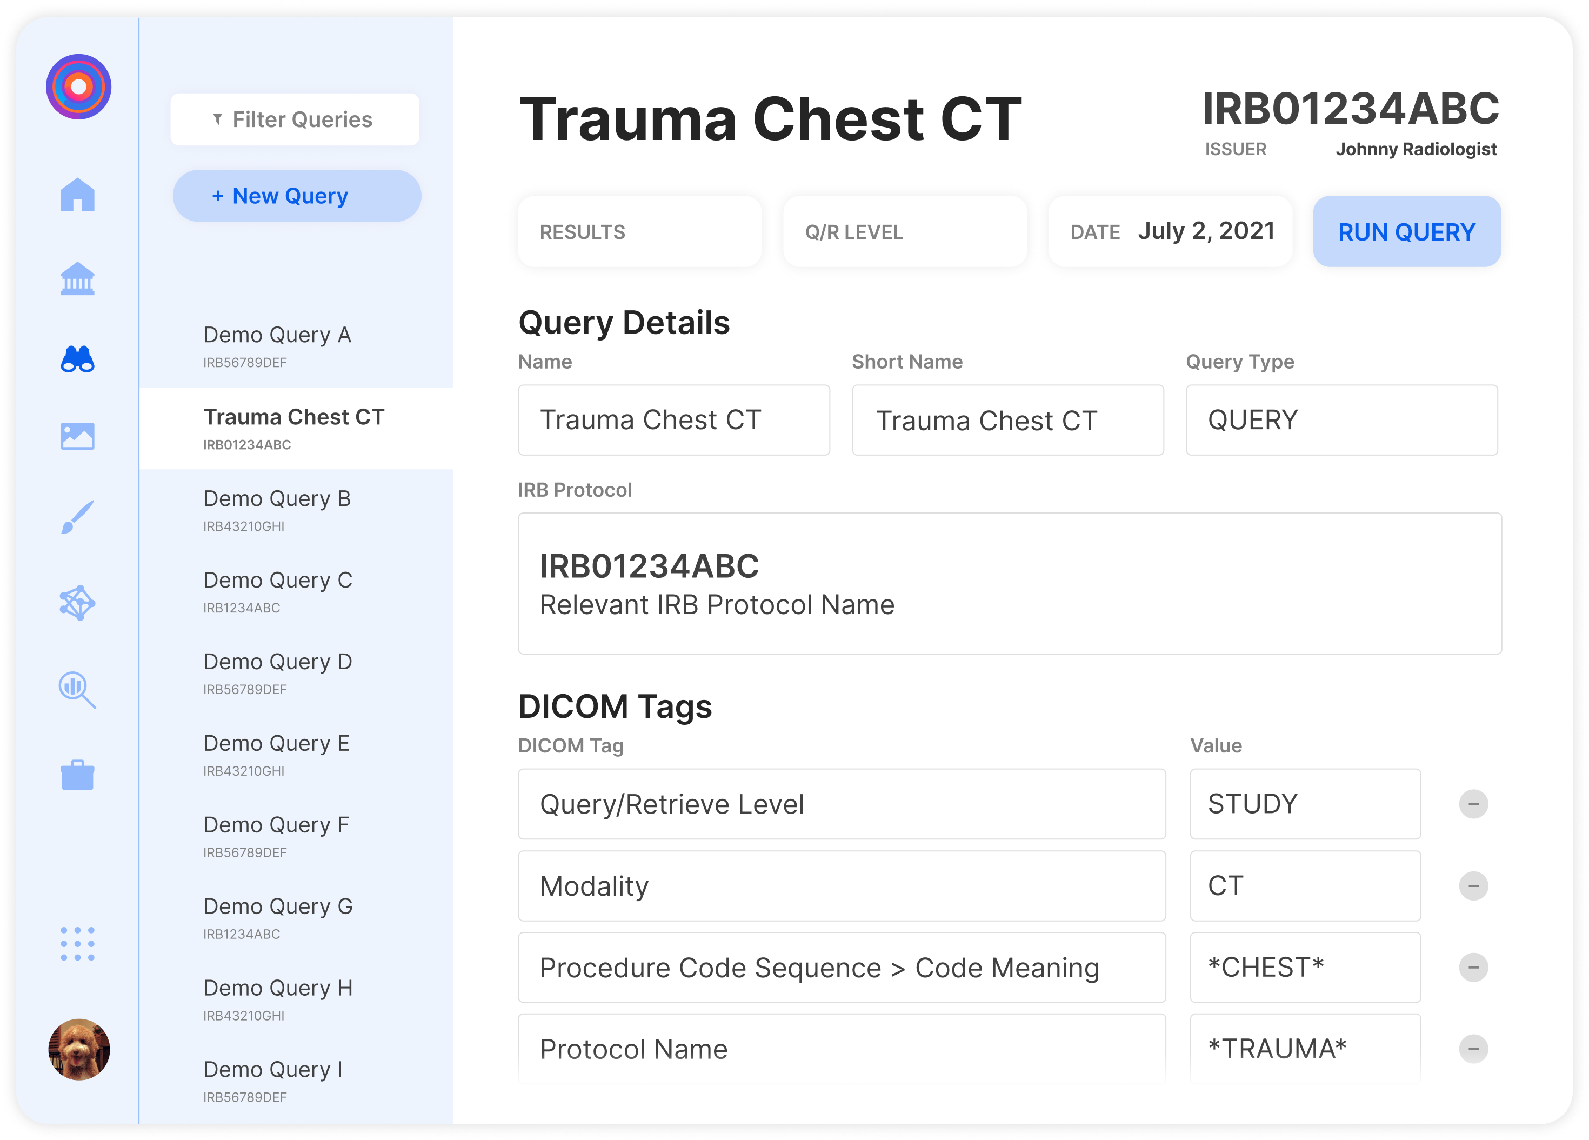Click the paintbrush icon in sidebar
Screen dimensions: 1589x1140
[x=78, y=517]
